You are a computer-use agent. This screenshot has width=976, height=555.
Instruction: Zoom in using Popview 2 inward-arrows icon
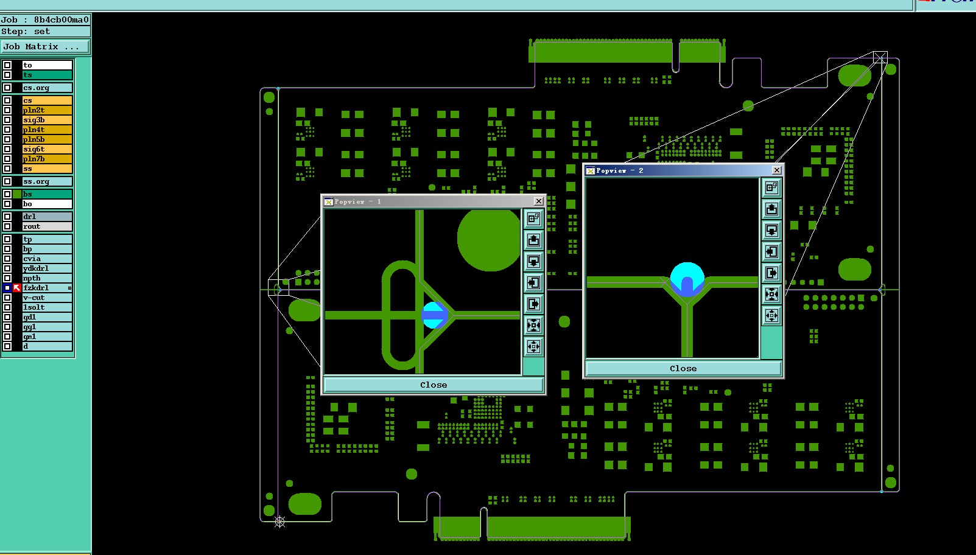(771, 294)
